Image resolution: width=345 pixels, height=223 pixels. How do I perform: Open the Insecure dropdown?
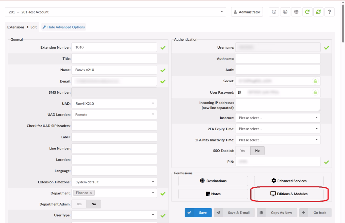(278, 118)
